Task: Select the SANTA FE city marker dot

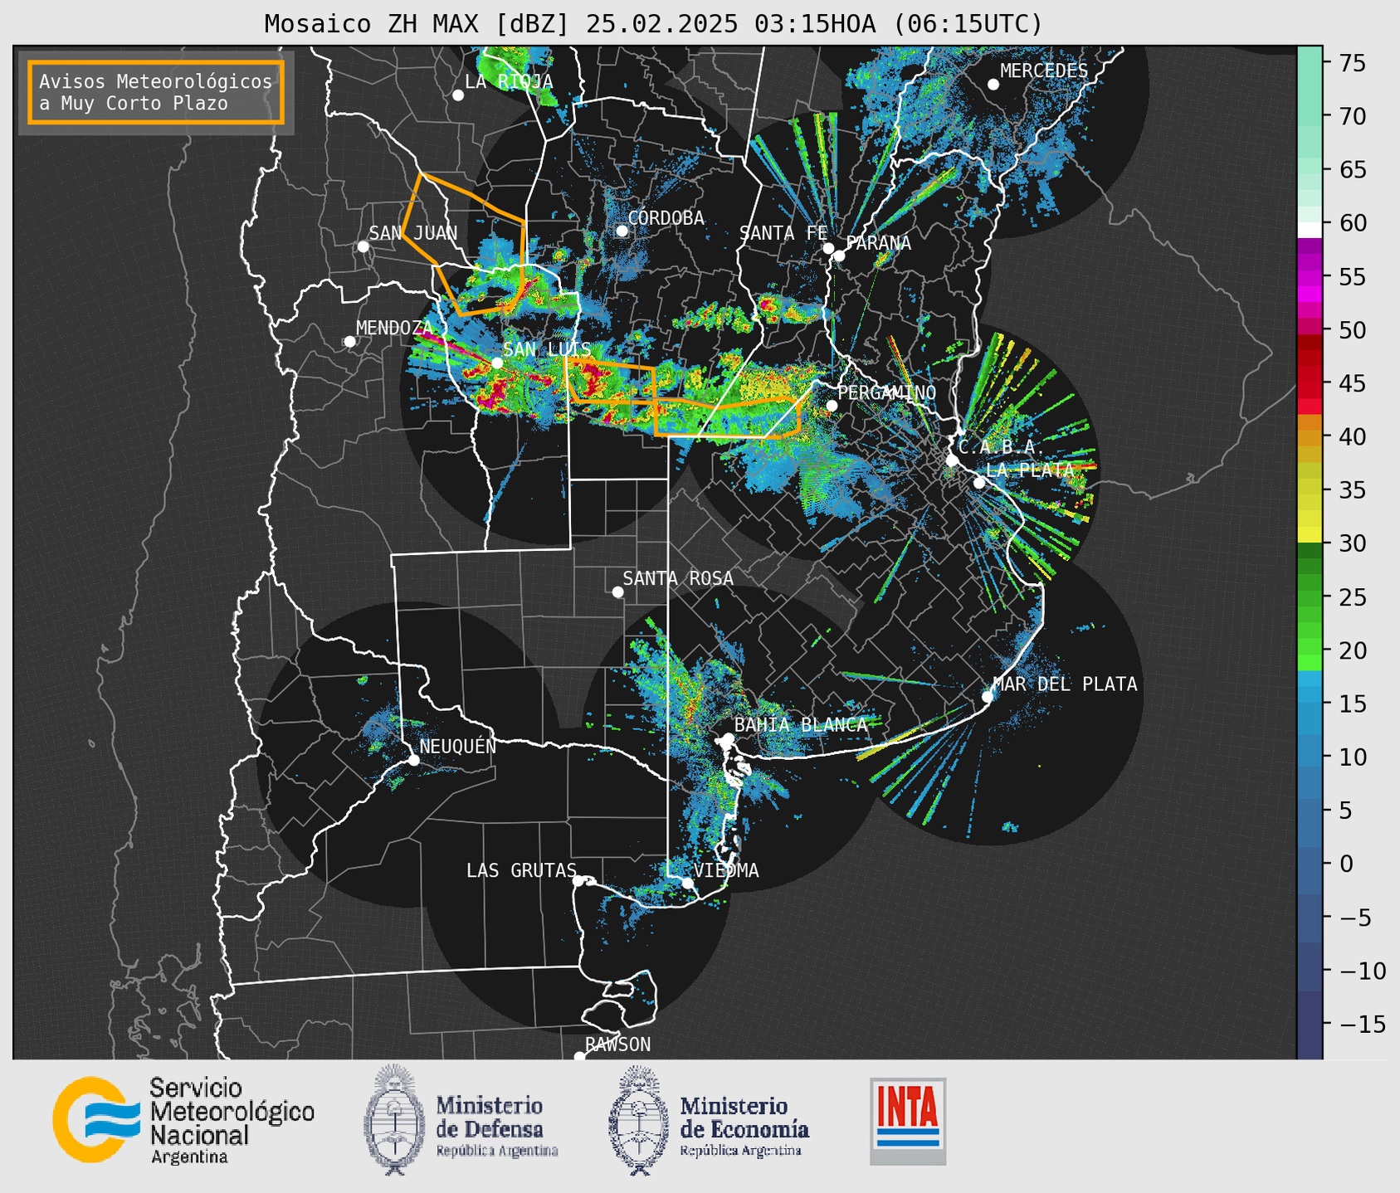Action: (828, 248)
